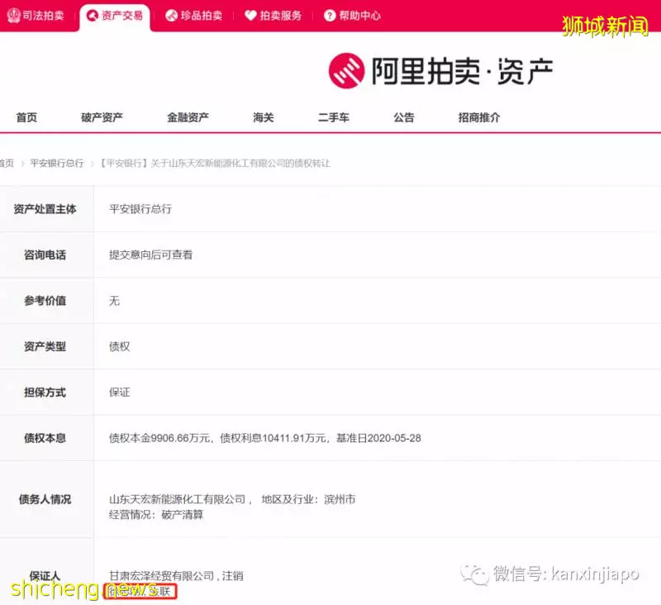Open the 二手车 navigation item
The width and height of the screenshot is (661, 605).
(x=334, y=117)
